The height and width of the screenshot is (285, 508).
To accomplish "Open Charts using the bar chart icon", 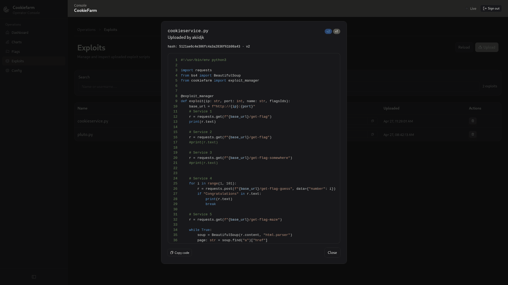I will click(7, 42).
